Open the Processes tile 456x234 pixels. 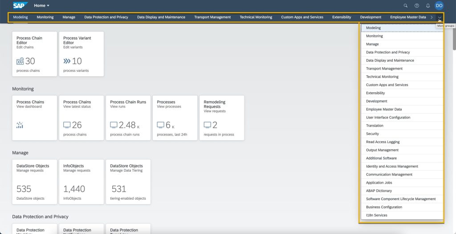pos(175,118)
